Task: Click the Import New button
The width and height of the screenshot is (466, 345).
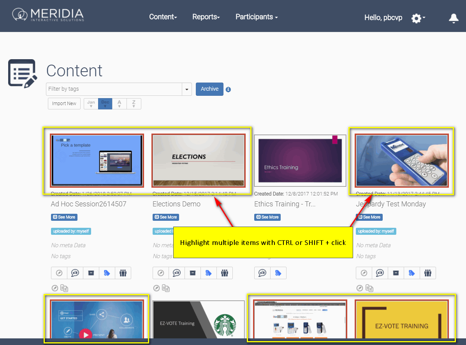Action: coord(64,104)
